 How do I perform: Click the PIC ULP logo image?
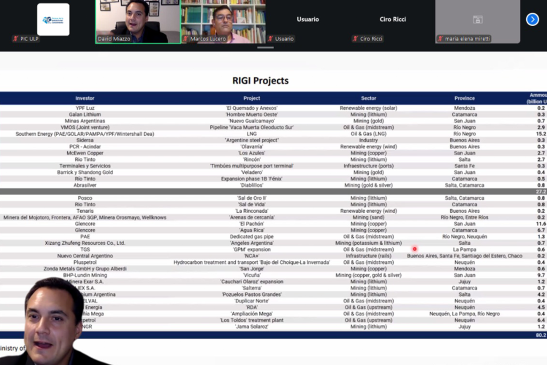[53, 20]
